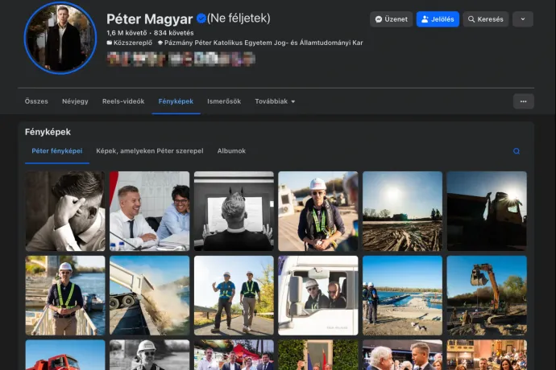Open photo of two men talking near bus

coord(402,356)
